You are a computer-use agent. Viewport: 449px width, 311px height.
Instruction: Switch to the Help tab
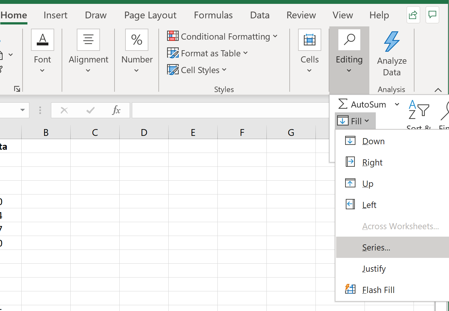pyautogui.click(x=379, y=15)
